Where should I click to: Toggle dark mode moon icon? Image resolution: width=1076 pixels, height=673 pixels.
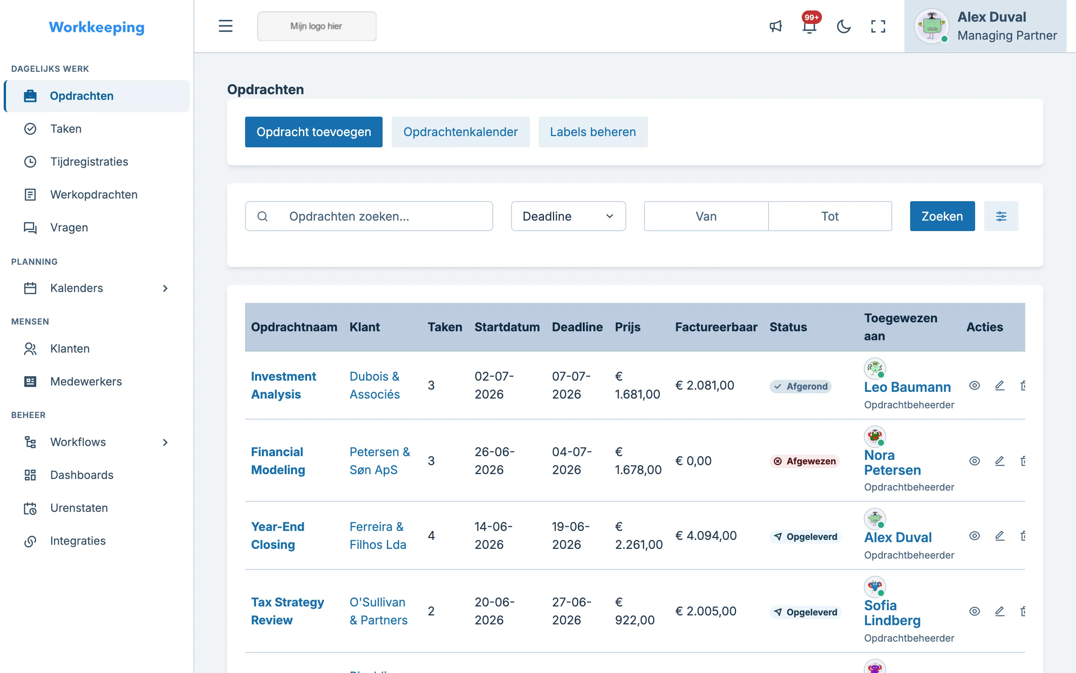(x=844, y=26)
